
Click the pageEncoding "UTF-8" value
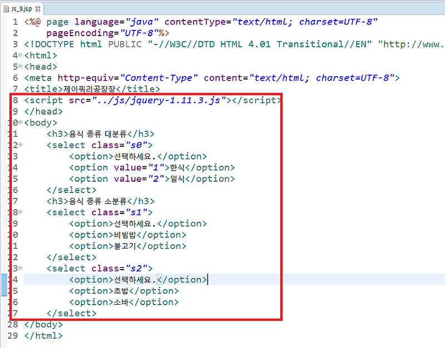click(139, 33)
